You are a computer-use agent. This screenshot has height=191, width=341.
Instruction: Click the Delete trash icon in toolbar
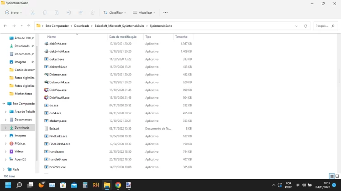[92, 13]
